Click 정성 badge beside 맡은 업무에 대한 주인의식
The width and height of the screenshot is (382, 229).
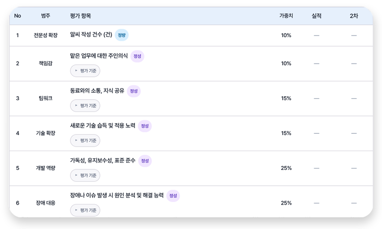point(138,56)
